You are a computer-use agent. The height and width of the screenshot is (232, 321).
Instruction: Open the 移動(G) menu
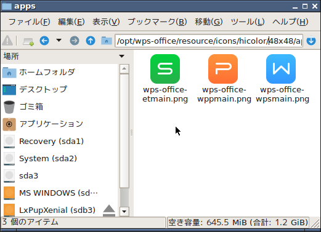[x=209, y=22]
